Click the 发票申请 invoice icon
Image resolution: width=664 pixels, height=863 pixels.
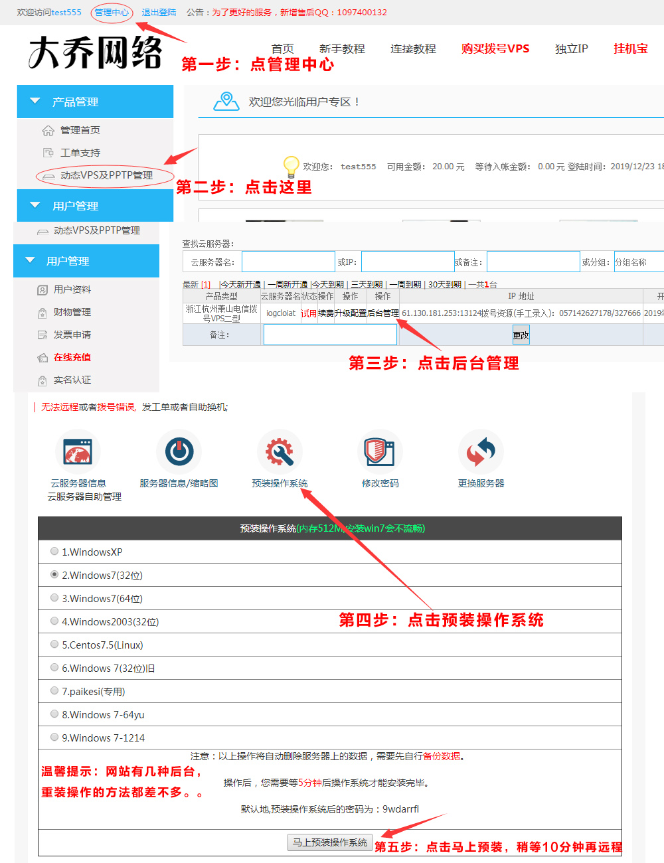[x=42, y=335]
